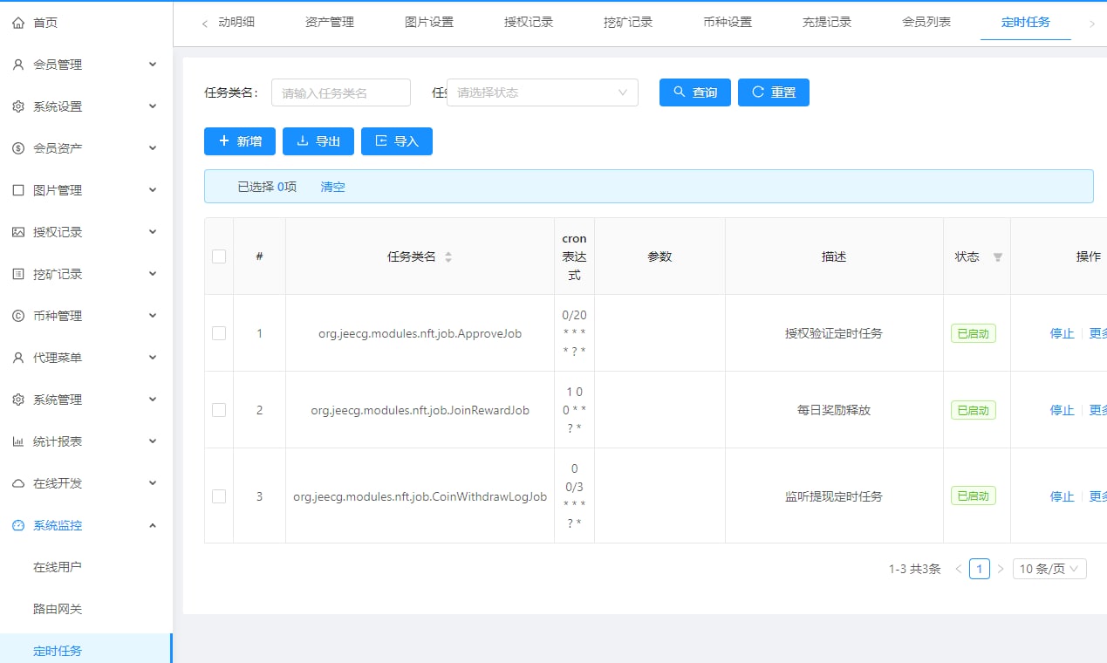1107x663 pixels.
Task: Switch to the 会员列表 tab
Action: tap(926, 23)
